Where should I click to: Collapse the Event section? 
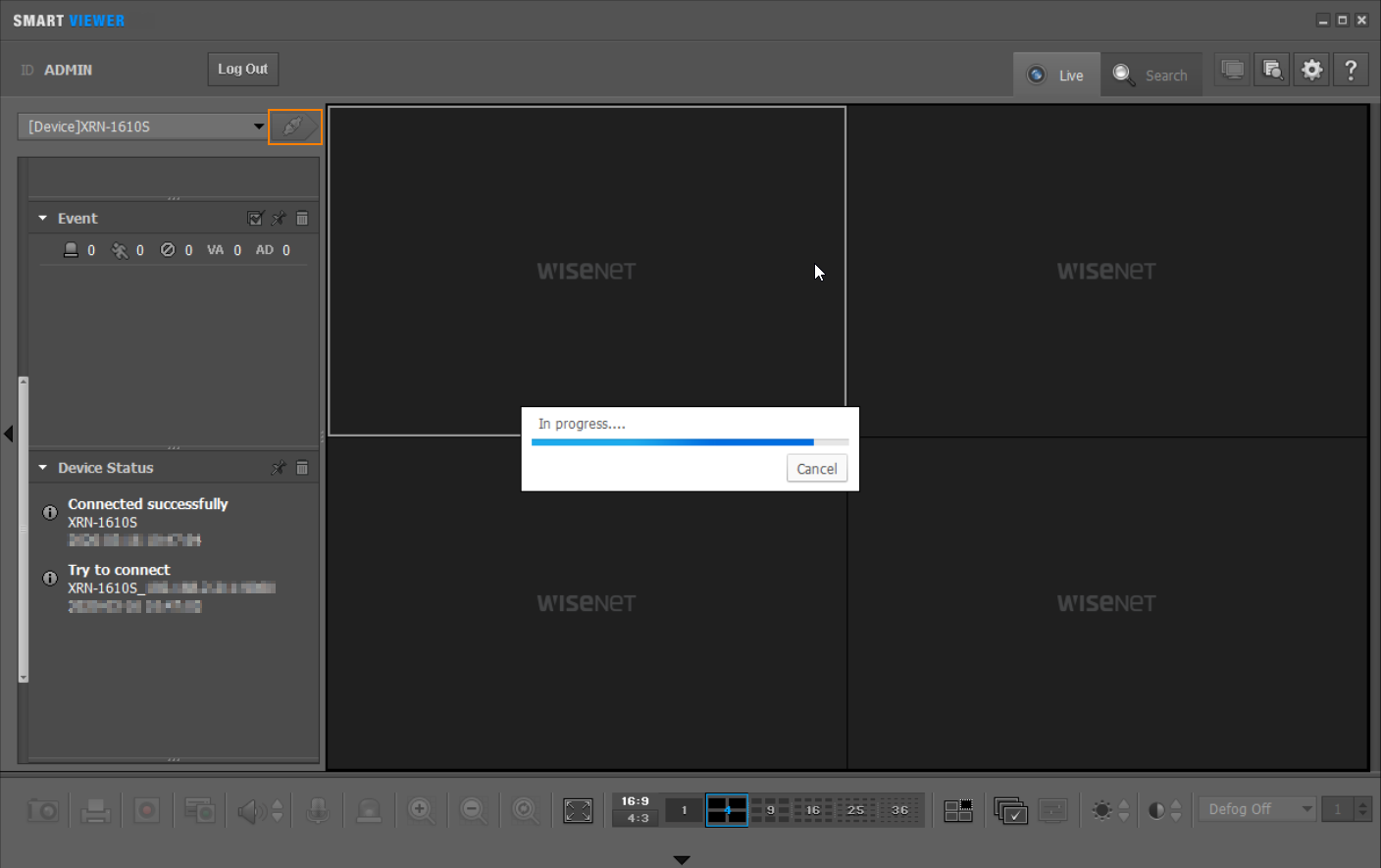tap(43, 219)
